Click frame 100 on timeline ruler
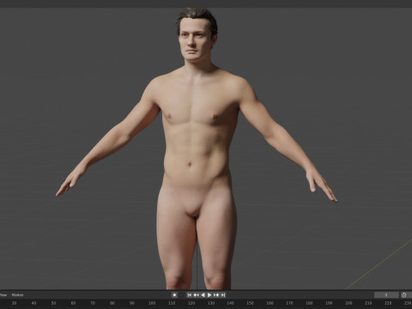 152,303
